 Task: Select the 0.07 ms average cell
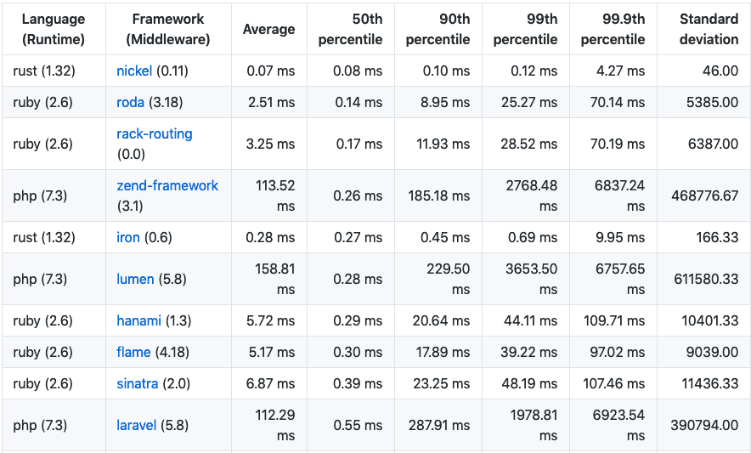(269, 71)
